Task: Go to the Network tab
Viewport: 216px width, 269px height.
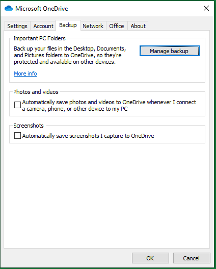Action: tap(93, 26)
